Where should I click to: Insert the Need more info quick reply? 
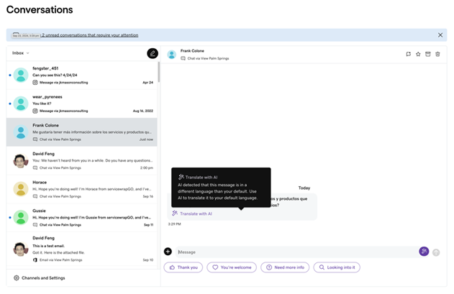coord(285,267)
